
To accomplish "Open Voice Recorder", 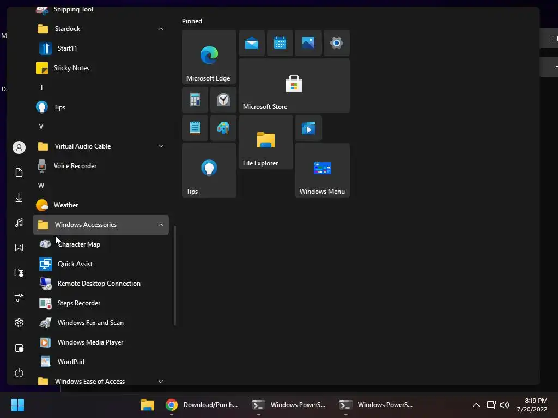I will pyautogui.click(x=101, y=166).
